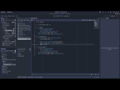Screen dimensions: 120x90
Task: Click the filter scripts magnifier icon
Action: (x=30, y=22)
